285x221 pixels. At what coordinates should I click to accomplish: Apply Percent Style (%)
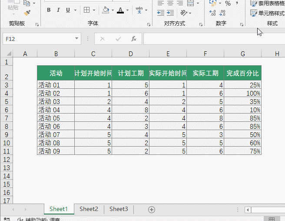(228, 3)
